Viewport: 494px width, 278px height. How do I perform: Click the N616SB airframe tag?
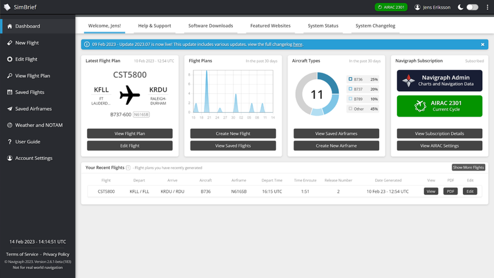pos(141,115)
